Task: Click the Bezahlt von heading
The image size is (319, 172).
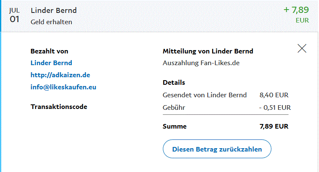Action: click(x=49, y=51)
